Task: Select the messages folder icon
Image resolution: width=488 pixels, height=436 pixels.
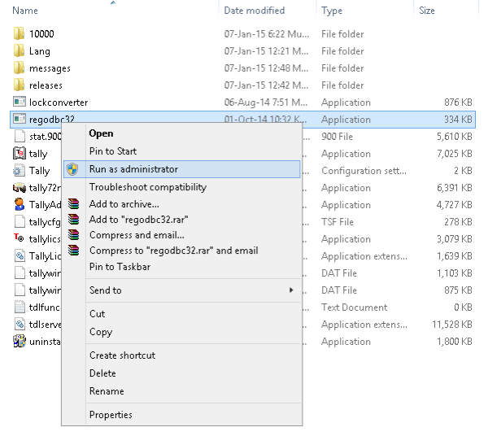Action: 20,68
